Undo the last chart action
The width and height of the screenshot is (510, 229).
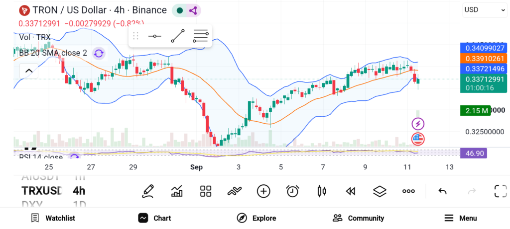point(442,191)
